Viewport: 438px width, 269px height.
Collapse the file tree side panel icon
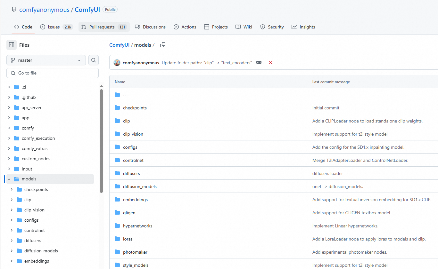click(12, 45)
